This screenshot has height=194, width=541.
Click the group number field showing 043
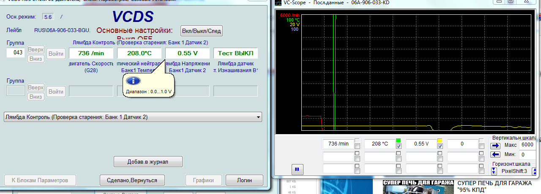(x=16, y=53)
